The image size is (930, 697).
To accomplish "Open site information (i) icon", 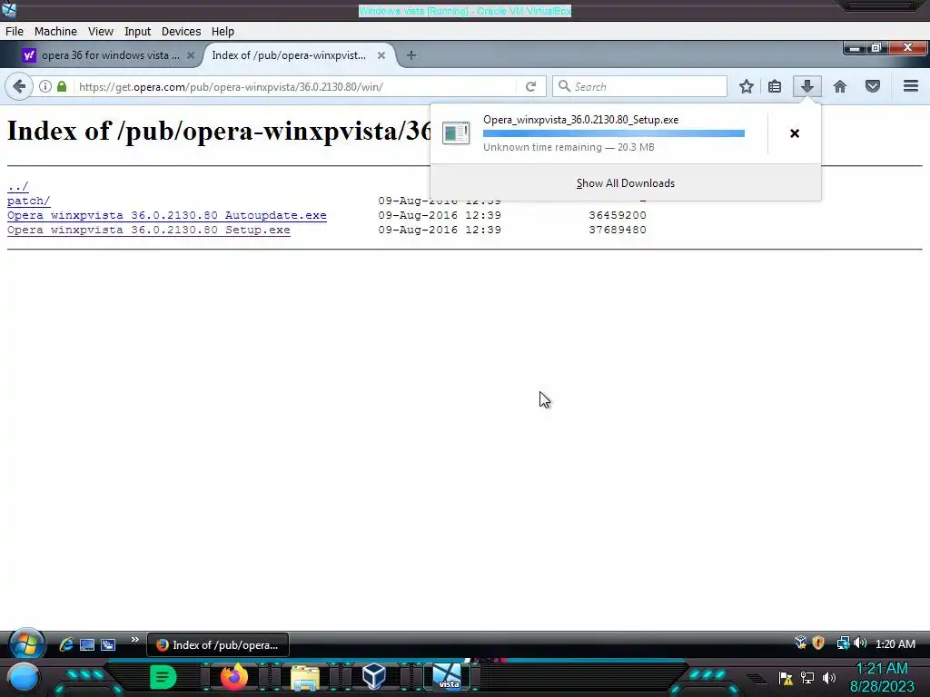I will pyautogui.click(x=45, y=86).
